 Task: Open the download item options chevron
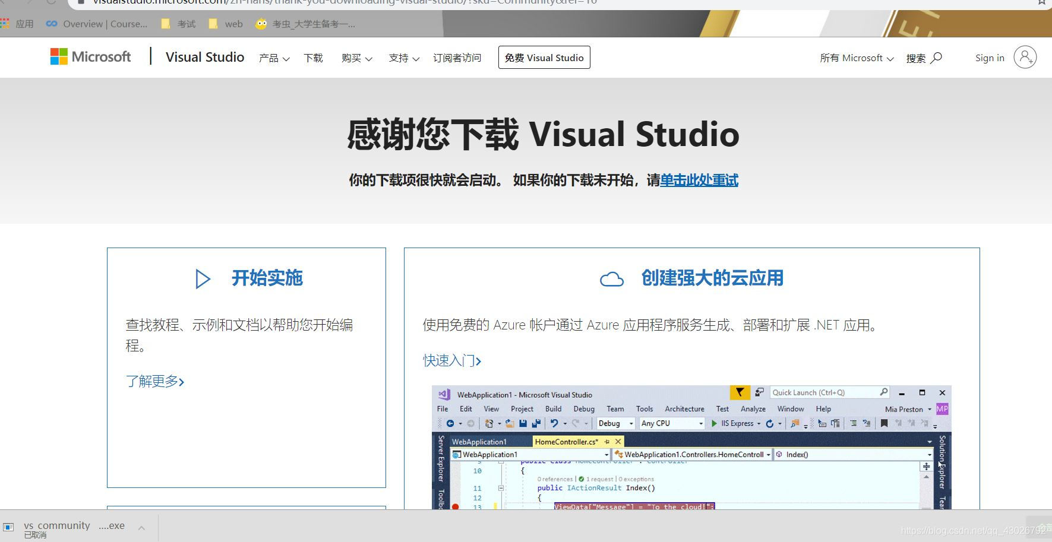(x=141, y=528)
